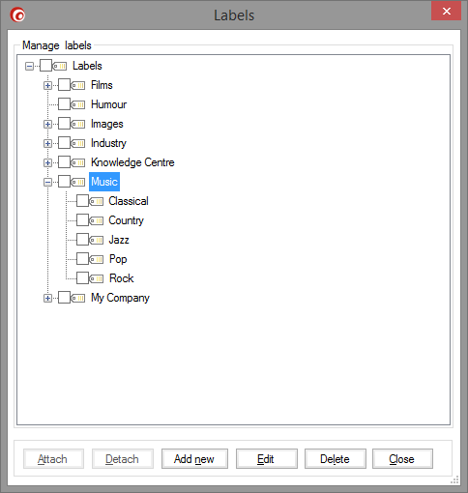The height and width of the screenshot is (493, 468).
Task: Select the Rock label text
Action: pos(121,278)
